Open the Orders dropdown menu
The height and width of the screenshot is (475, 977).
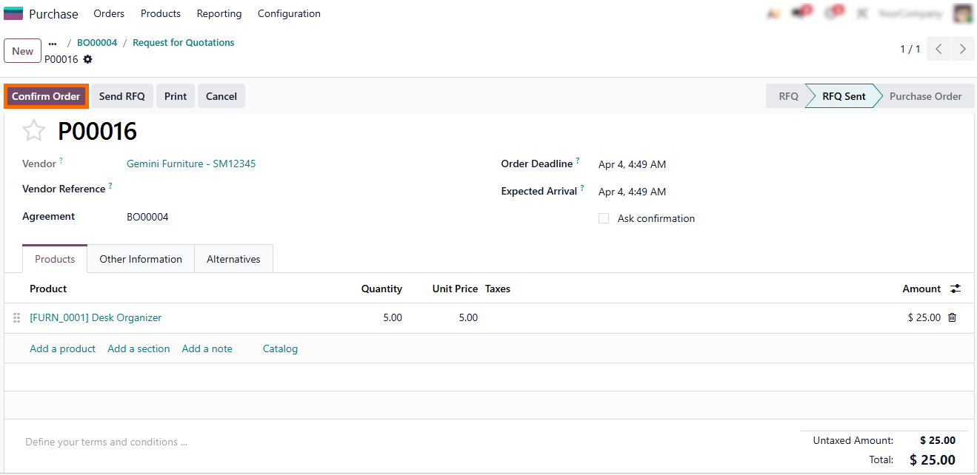pyautogui.click(x=109, y=13)
